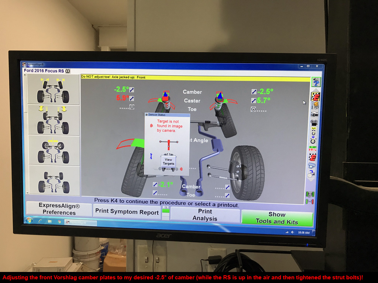Open the Windows Start menu
The width and height of the screenshot is (378, 283).
[29, 220]
